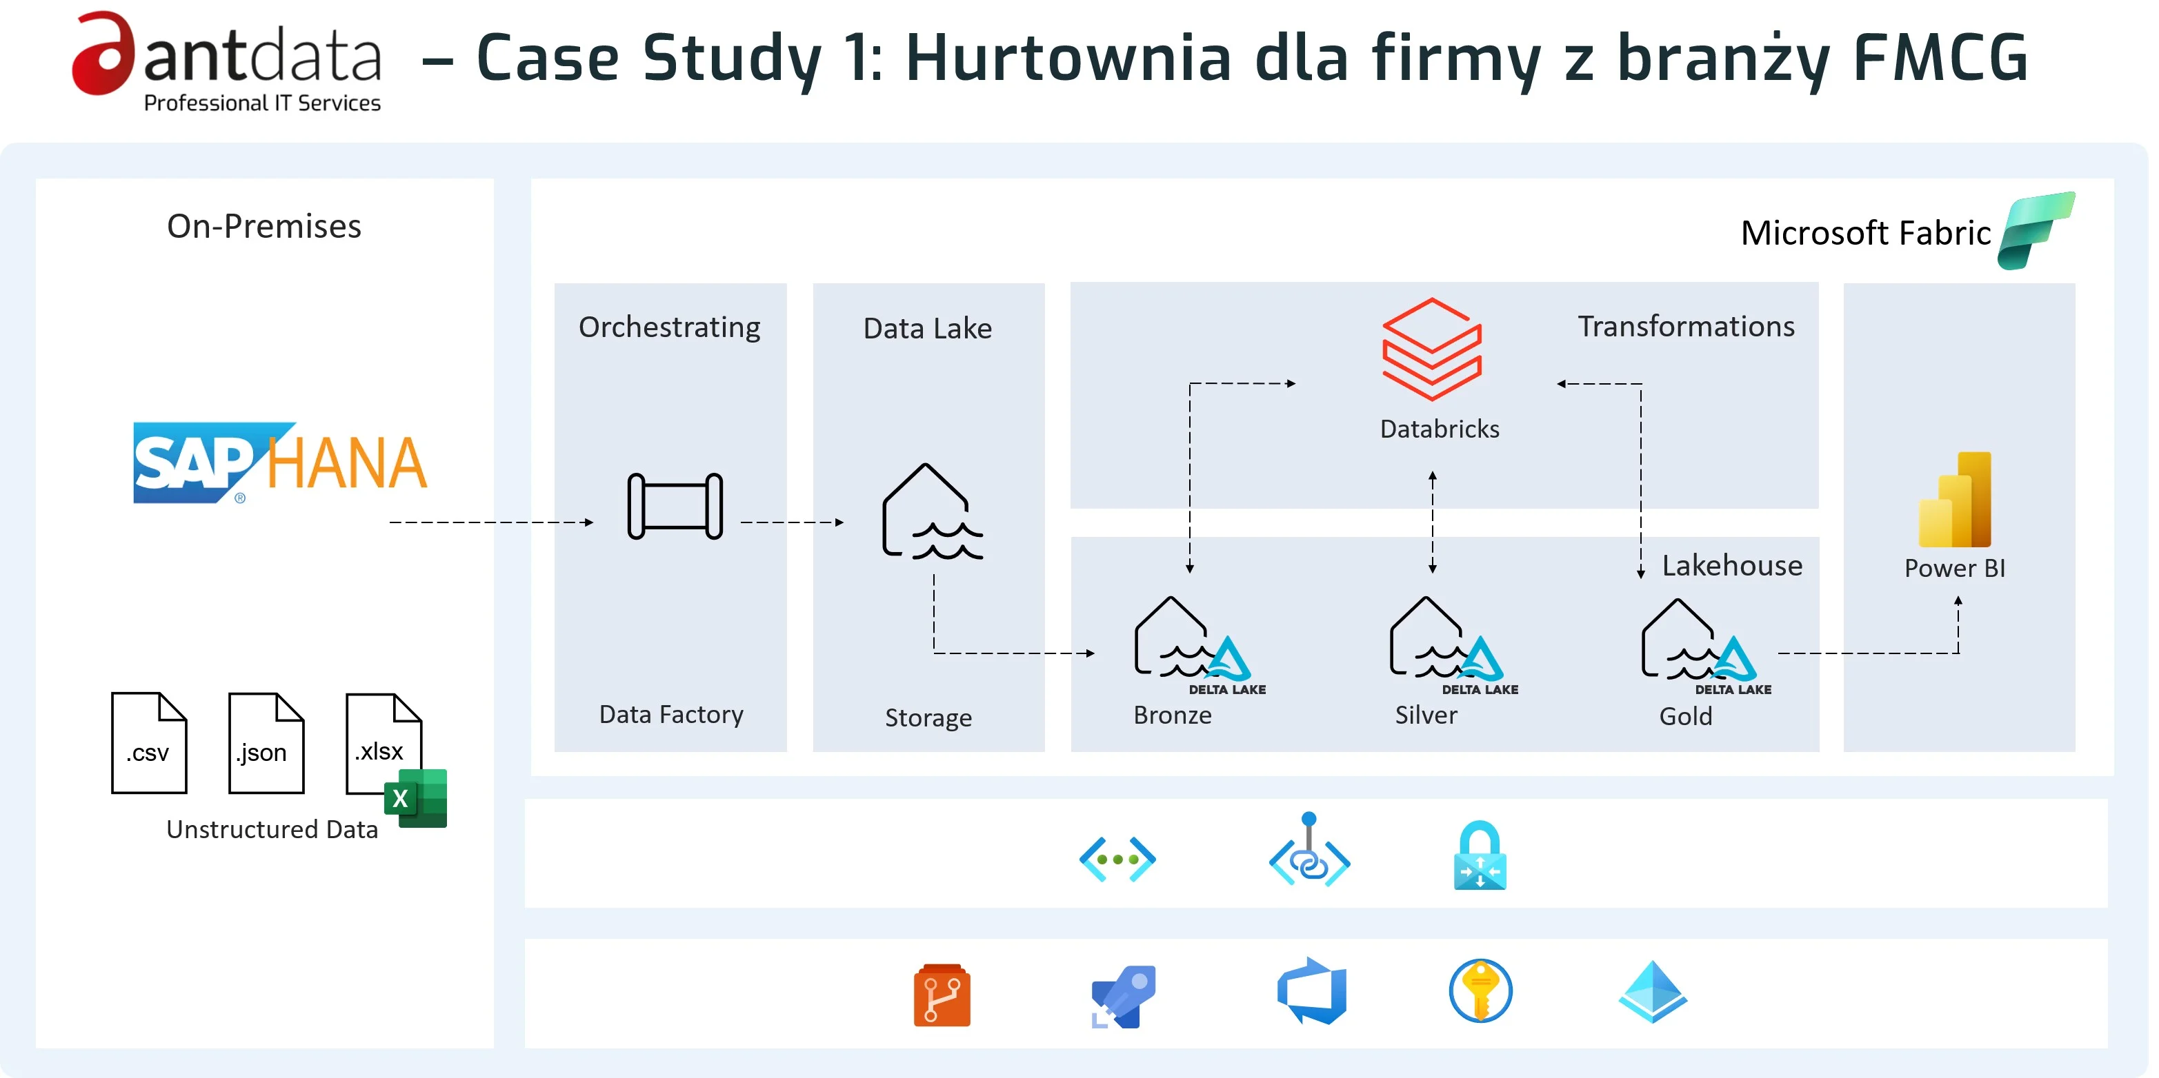Image resolution: width=2159 pixels, height=1078 pixels.
Task: Click the 'Data Lake' heading
Action: pos(928,328)
